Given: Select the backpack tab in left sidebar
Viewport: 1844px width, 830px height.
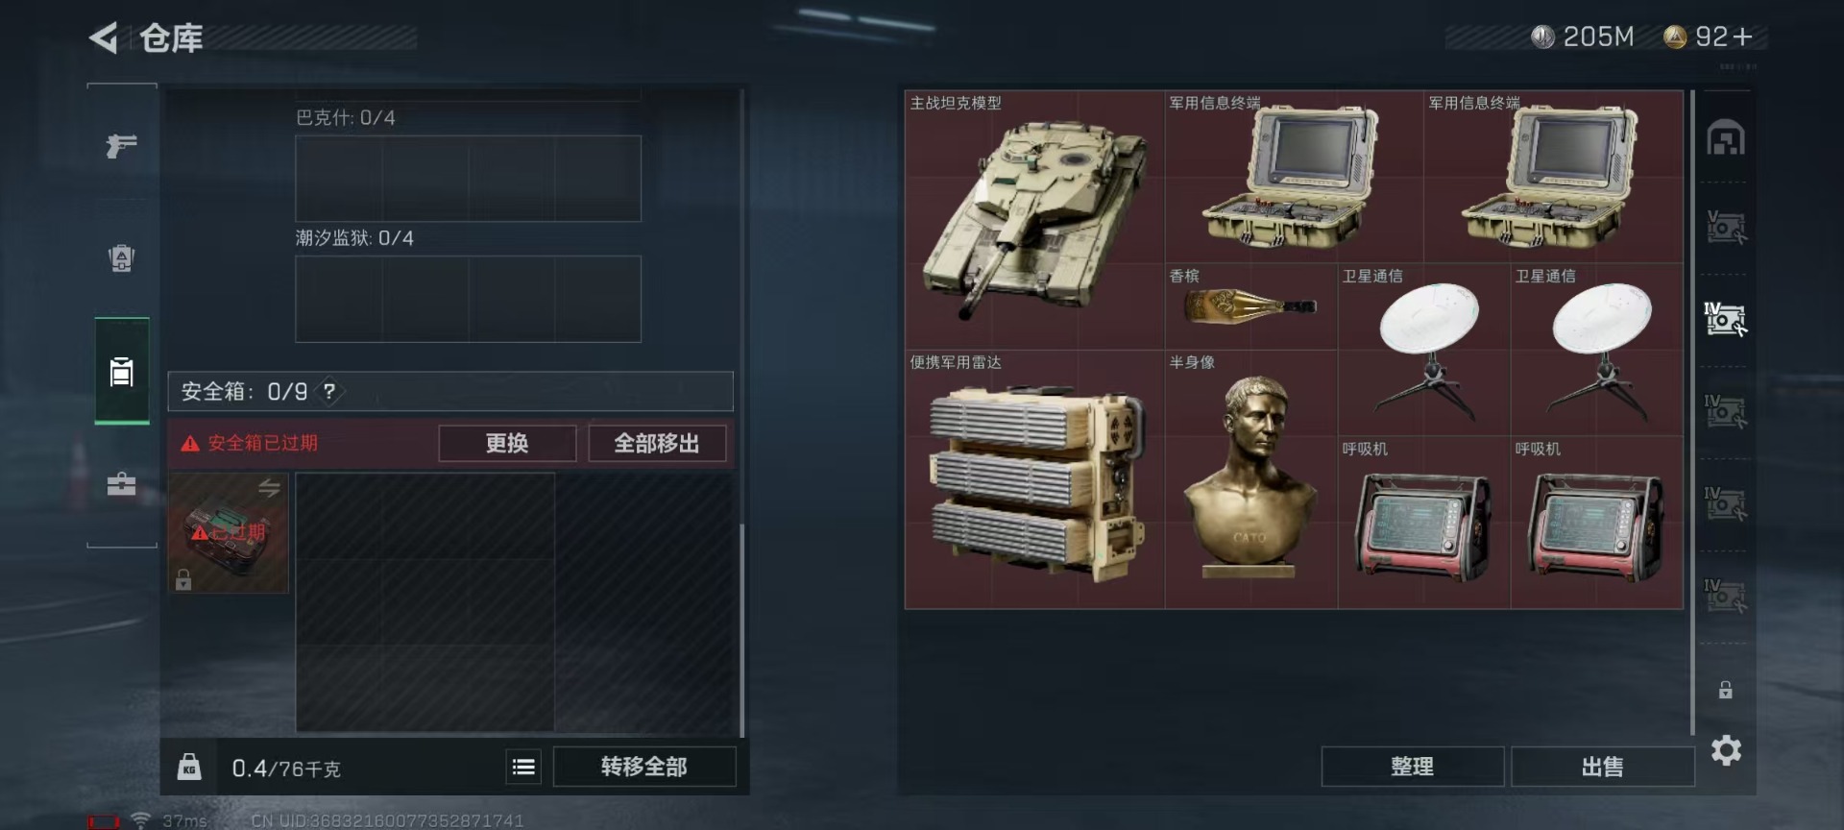Looking at the screenshot, I should pyautogui.click(x=121, y=257).
